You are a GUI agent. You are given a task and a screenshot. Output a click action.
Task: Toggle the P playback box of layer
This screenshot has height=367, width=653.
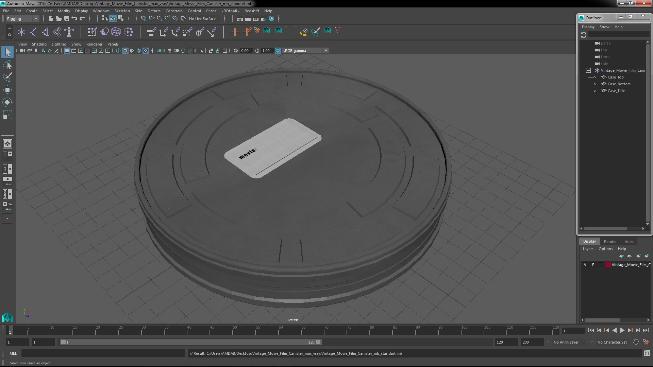point(593,265)
